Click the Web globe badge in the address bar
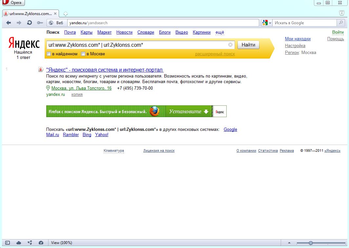The width and height of the screenshot is (349, 248). (x=57, y=23)
